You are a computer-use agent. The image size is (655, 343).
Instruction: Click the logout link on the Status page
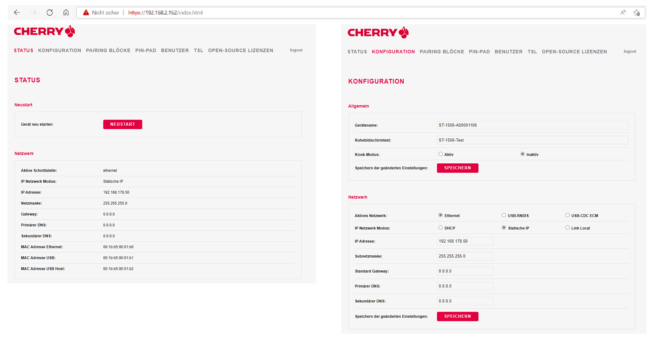[296, 50]
